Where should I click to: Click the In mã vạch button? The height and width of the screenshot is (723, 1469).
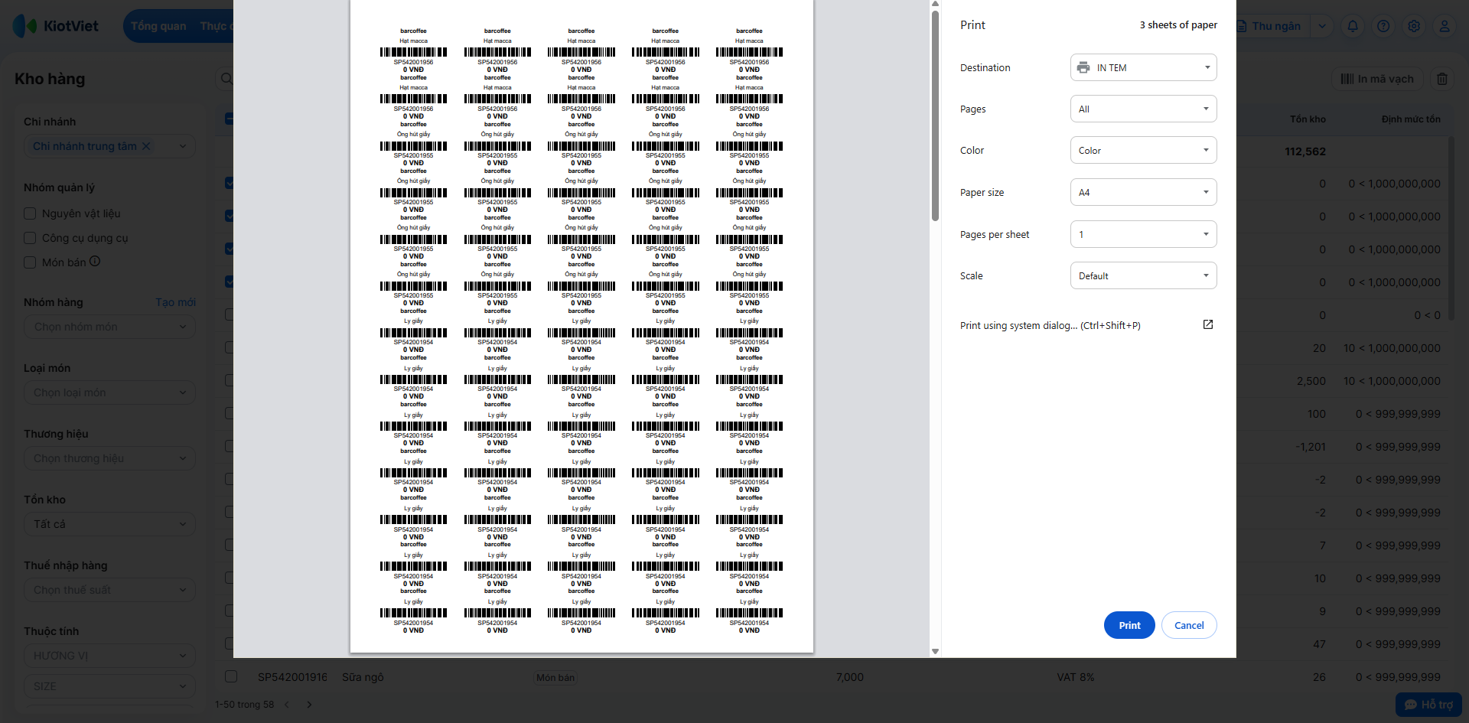[x=1377, y=79]
